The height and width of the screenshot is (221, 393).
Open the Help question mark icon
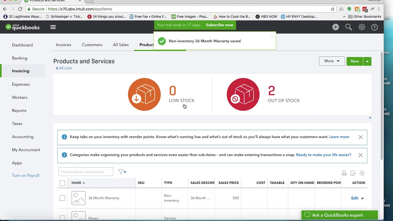375,27
